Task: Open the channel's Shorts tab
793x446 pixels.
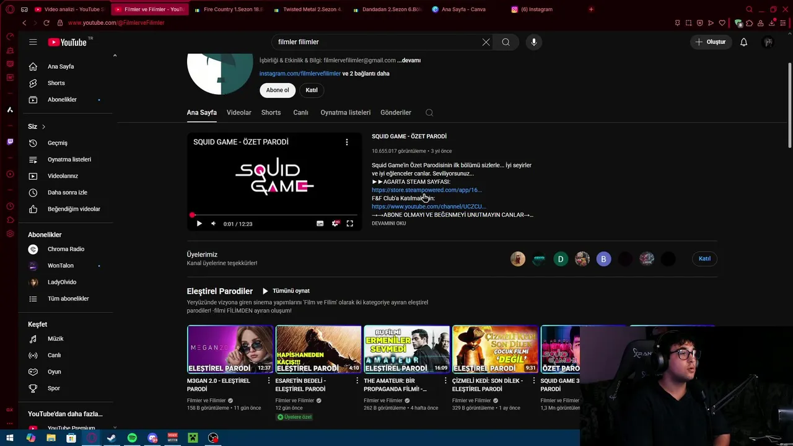Action: point(271,113)
